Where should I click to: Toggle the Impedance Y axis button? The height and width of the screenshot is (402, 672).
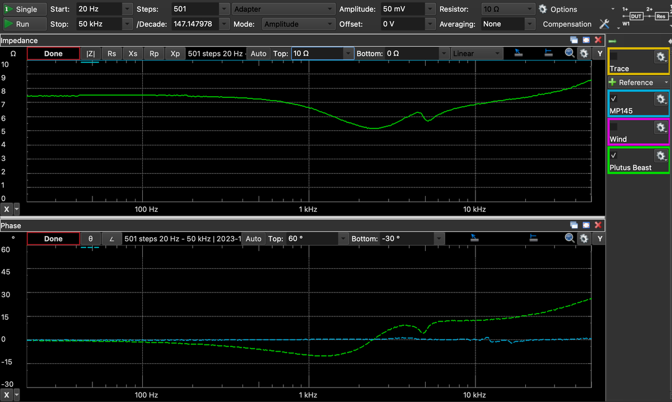click(x=600, y=53)
